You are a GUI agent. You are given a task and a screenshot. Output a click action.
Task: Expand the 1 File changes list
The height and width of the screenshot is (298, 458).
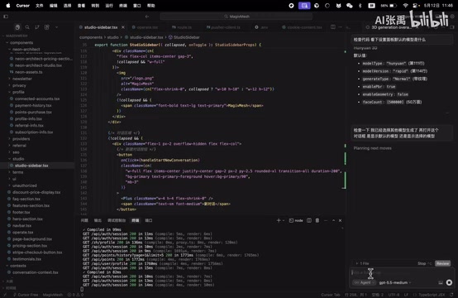[362, 263]
